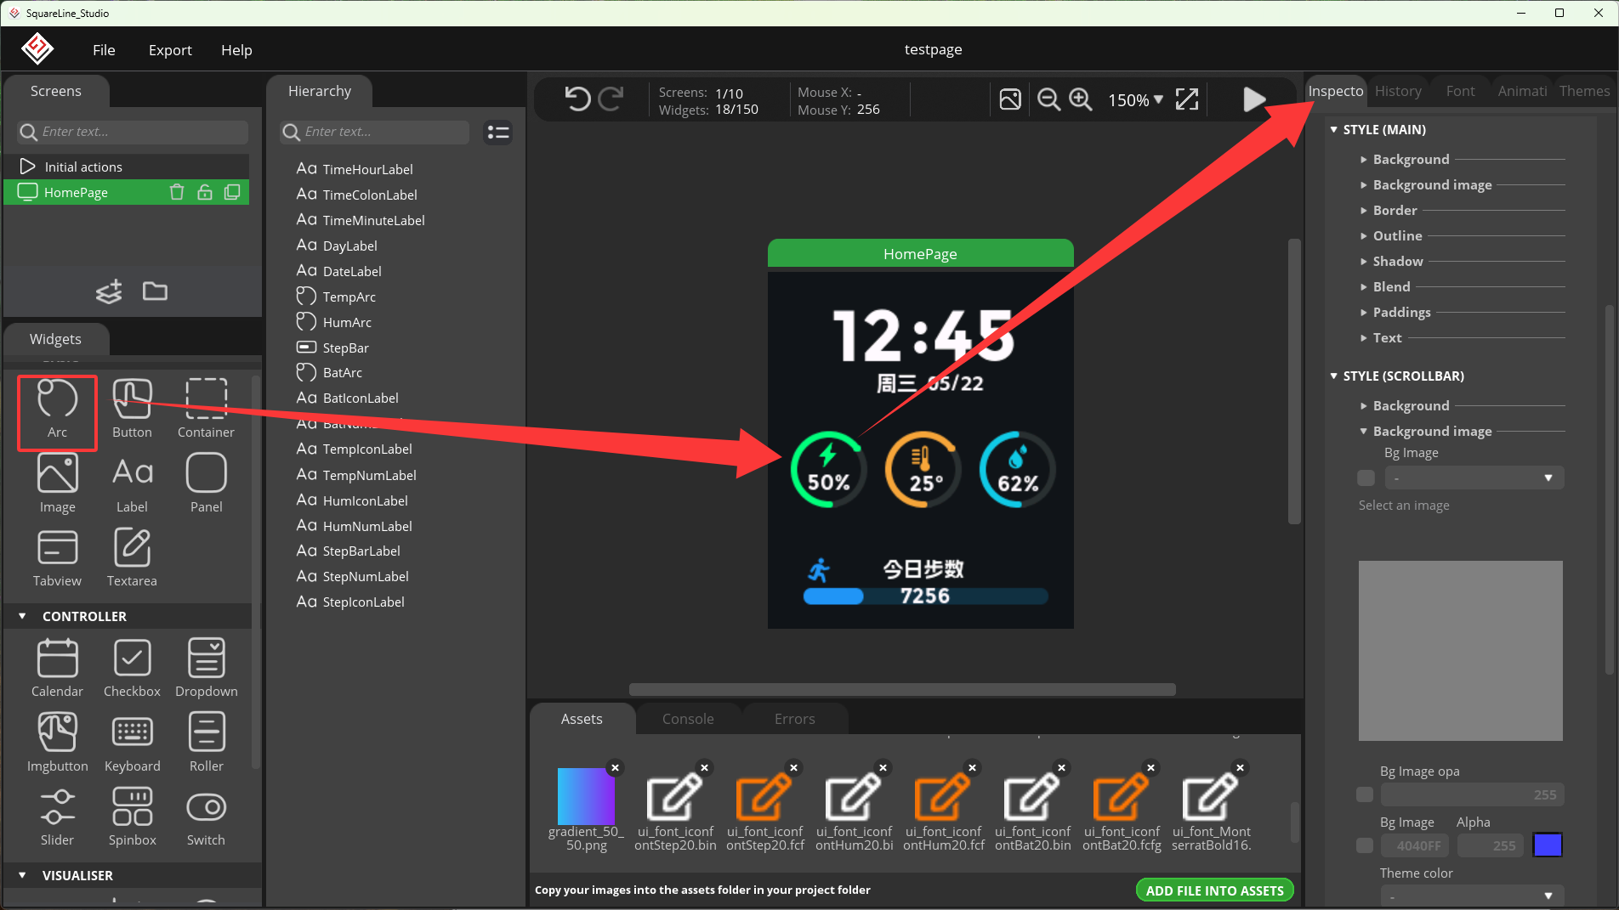Open the zoom level 150% dropdown
This screenshot has width=1619, height=910.
pos(1135,100)
